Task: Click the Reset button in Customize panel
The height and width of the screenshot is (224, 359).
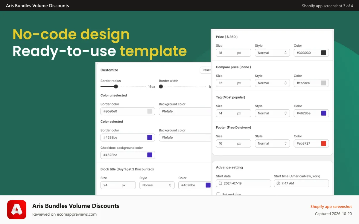Action: 206,70
